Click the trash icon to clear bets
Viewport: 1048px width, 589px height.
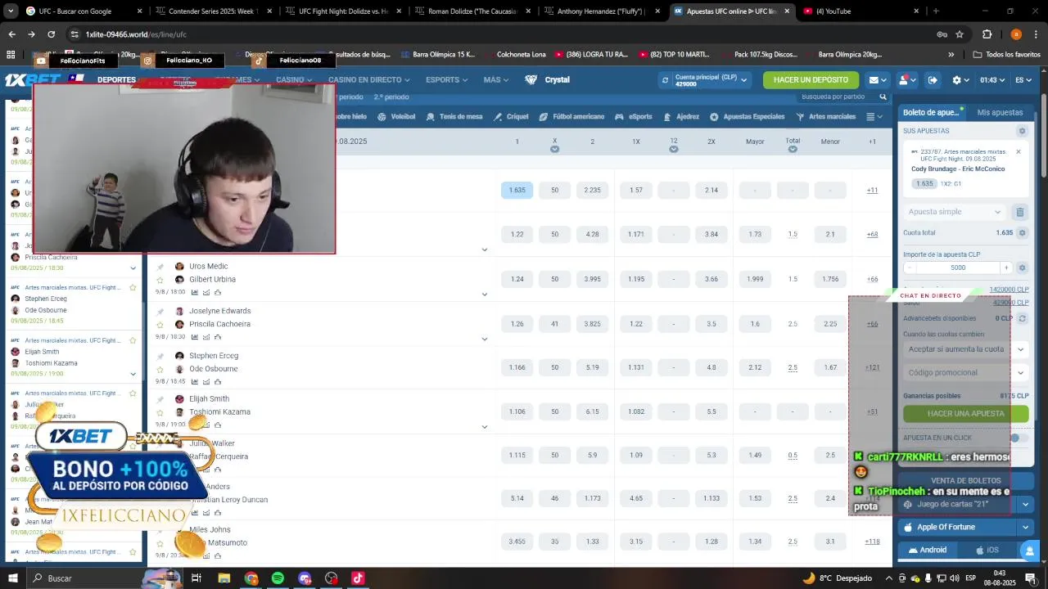tap(1019, 212)
